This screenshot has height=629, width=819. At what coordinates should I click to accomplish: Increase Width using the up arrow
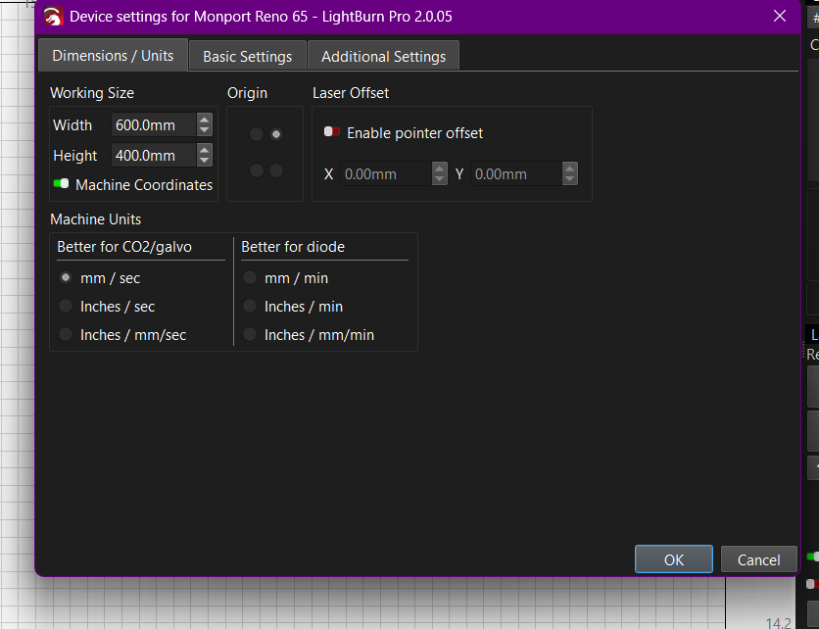coord(204,120)
